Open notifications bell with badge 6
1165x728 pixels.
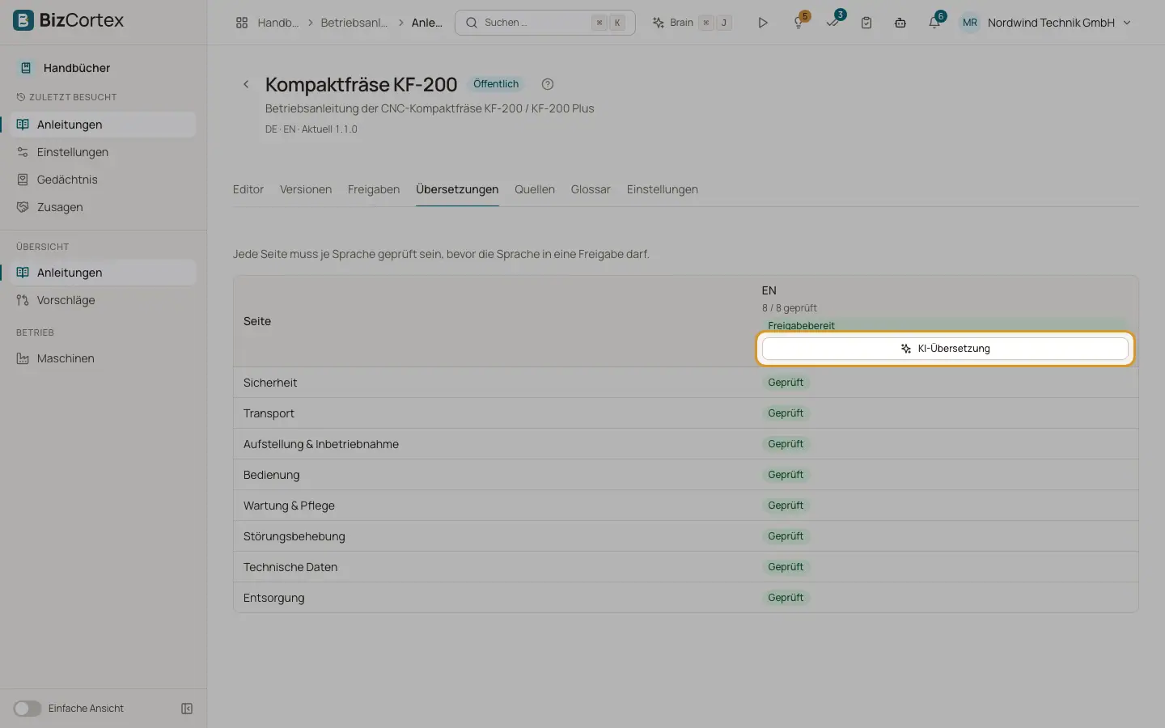coord(934,23)
